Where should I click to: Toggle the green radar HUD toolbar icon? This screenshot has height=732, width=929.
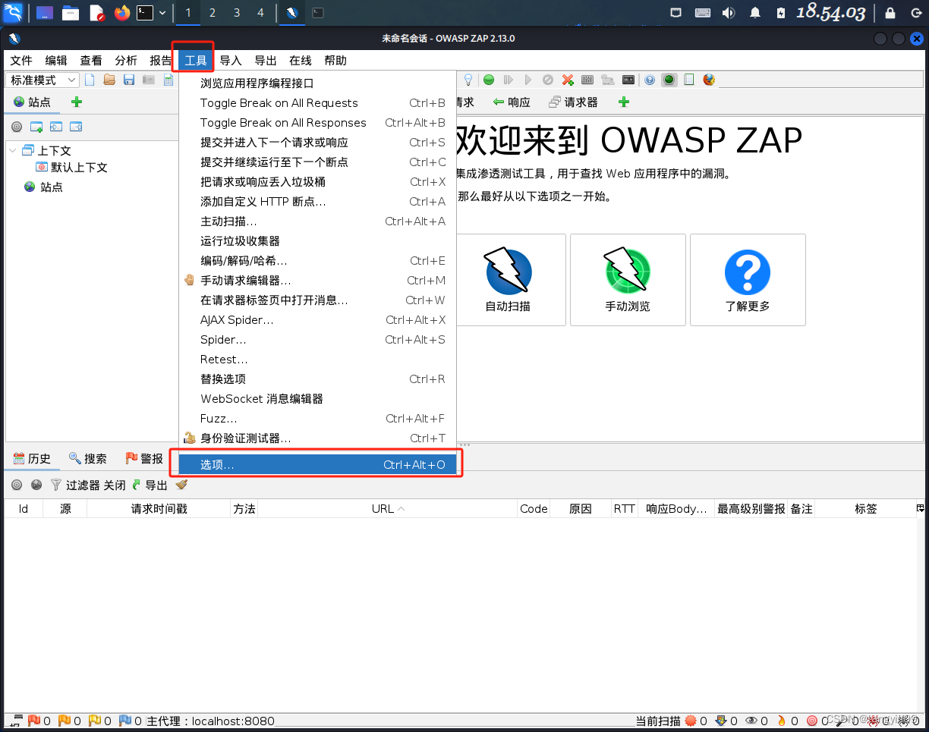pos(669,80)
